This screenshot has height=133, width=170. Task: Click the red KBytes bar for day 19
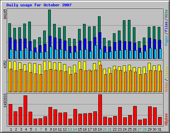(x=100, y=110)
